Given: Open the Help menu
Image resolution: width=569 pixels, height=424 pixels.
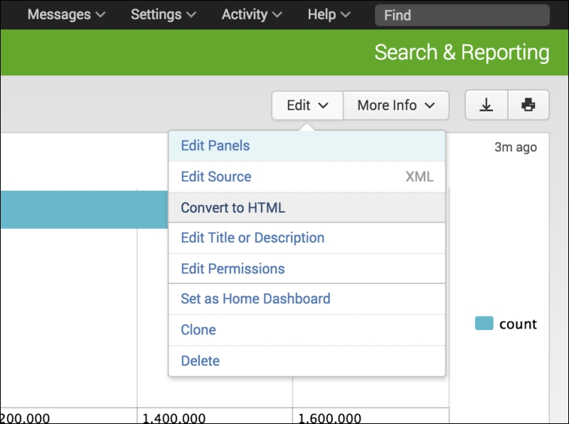Looking at the screenshot, I should [329, 14].
